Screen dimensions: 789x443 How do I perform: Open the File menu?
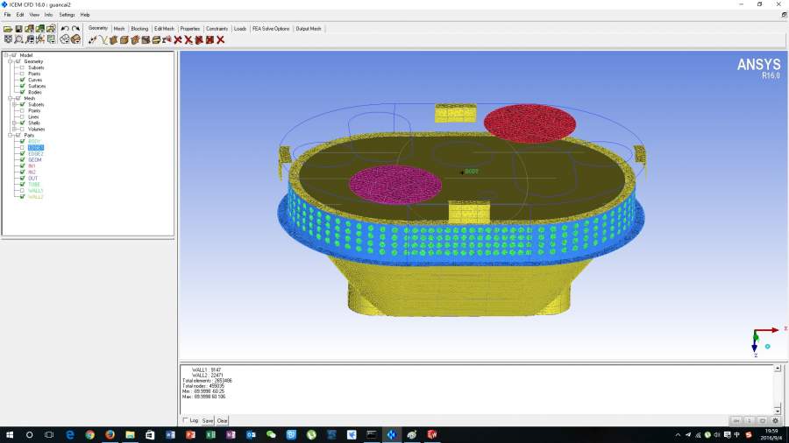(x=8, y=15)
